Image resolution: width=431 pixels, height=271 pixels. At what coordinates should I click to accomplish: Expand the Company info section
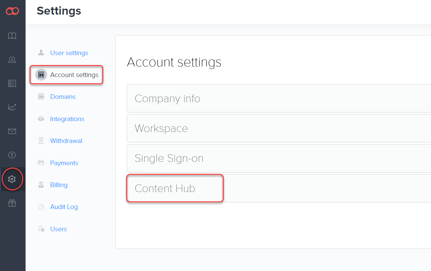point(167,99)
